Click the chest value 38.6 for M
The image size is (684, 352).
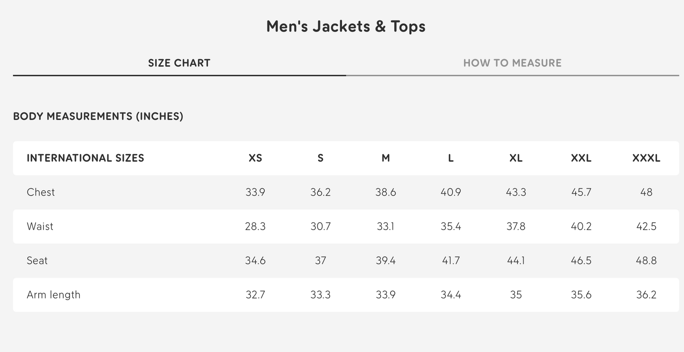click(x=386, y=192)
